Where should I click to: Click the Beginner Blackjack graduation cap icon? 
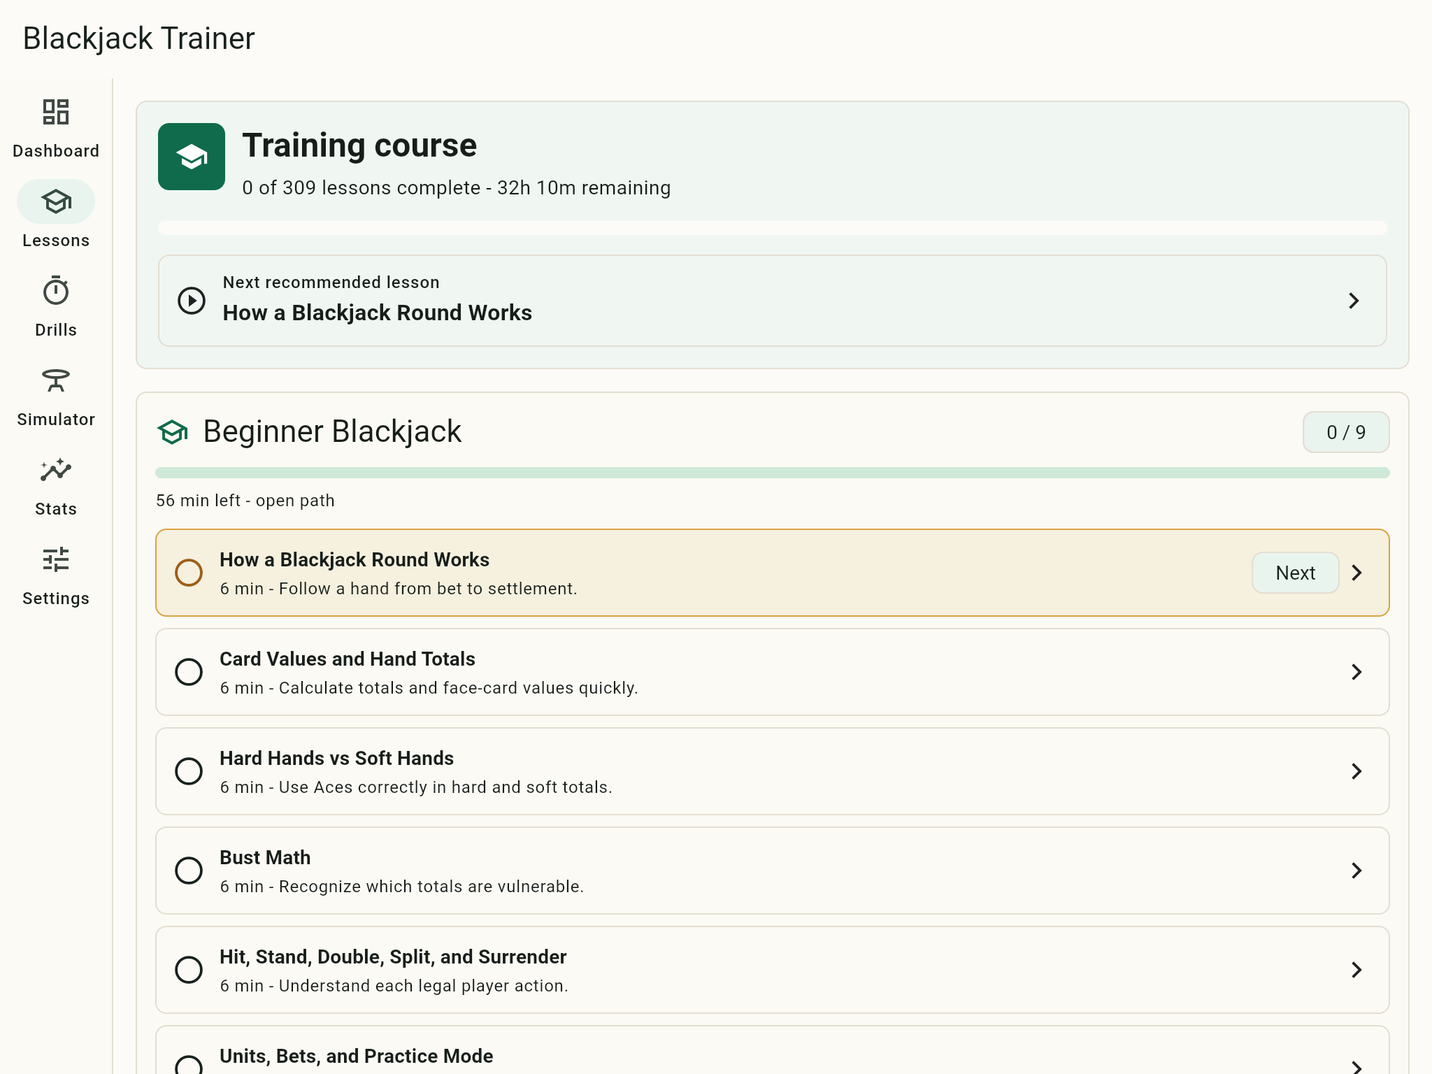[x=173, y=431]
